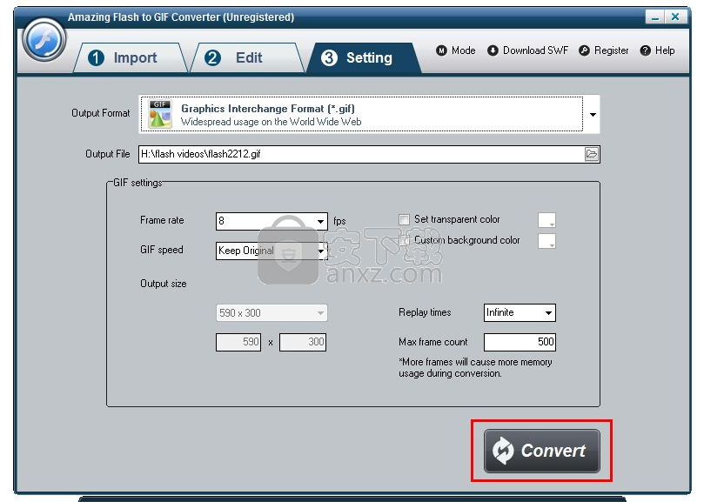Click the output height field 300
The width and height of the screenshot is (704, 502).
pos(303,342)
